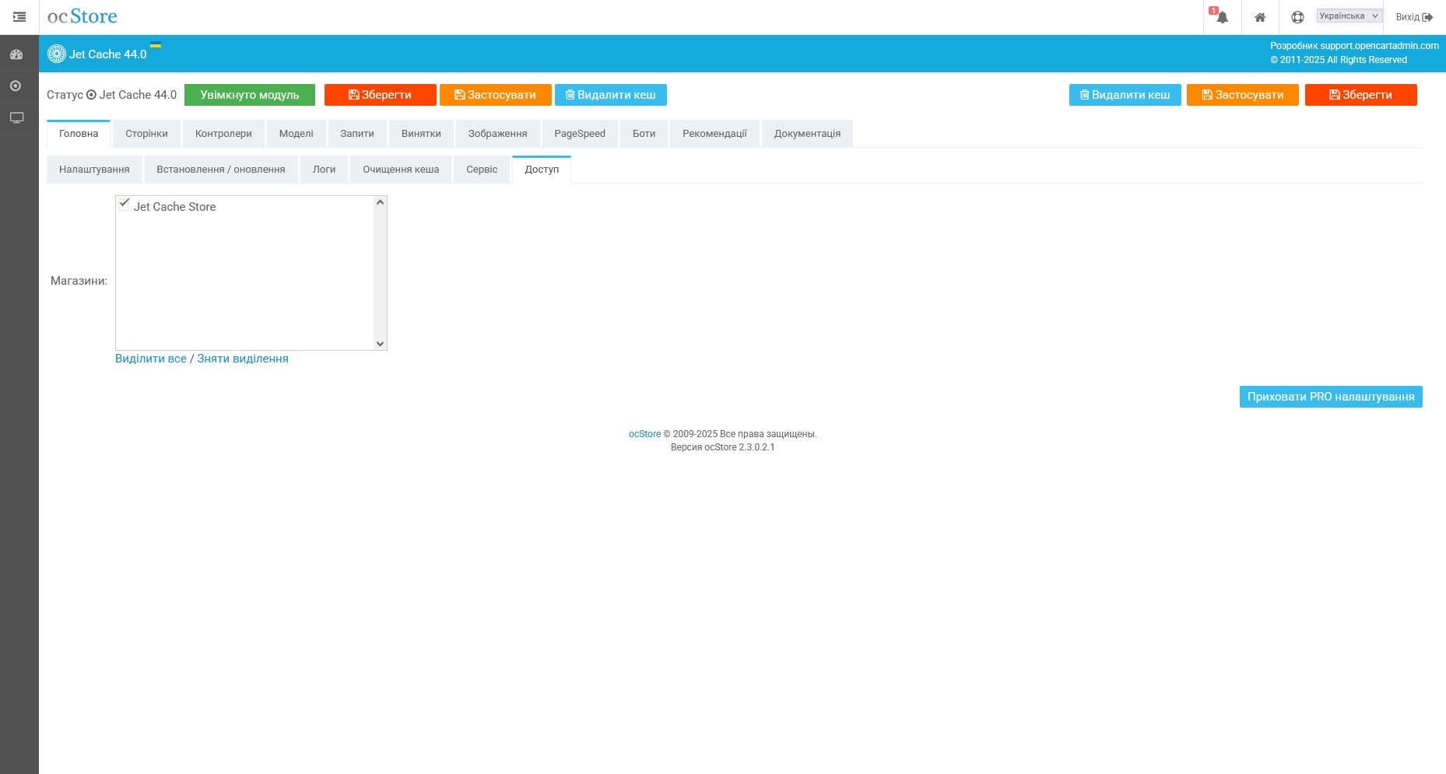
Task: Click the Jet Cache logo icon
Action: coord(56,54)
